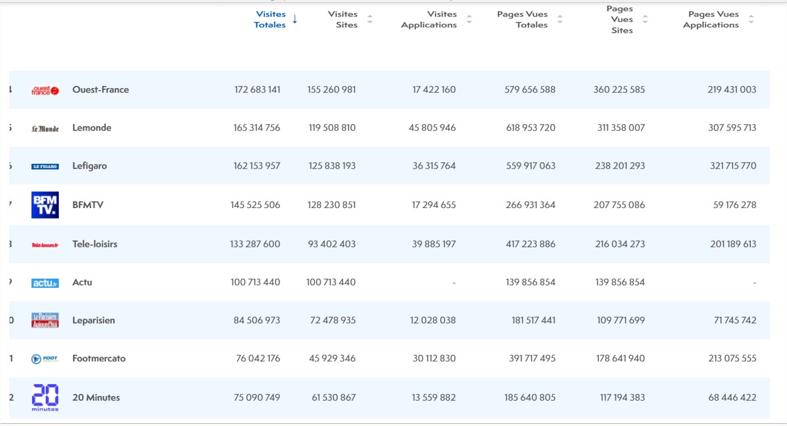This screenshot has height=426, width=787.
Task: Click value 17 422 160
Action: tap(434, 90)
